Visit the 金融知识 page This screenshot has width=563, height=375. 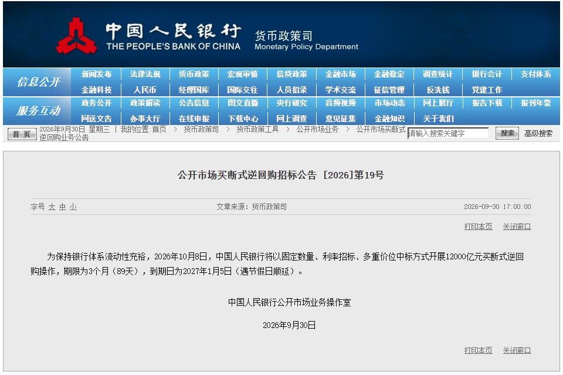click(389, 119)
